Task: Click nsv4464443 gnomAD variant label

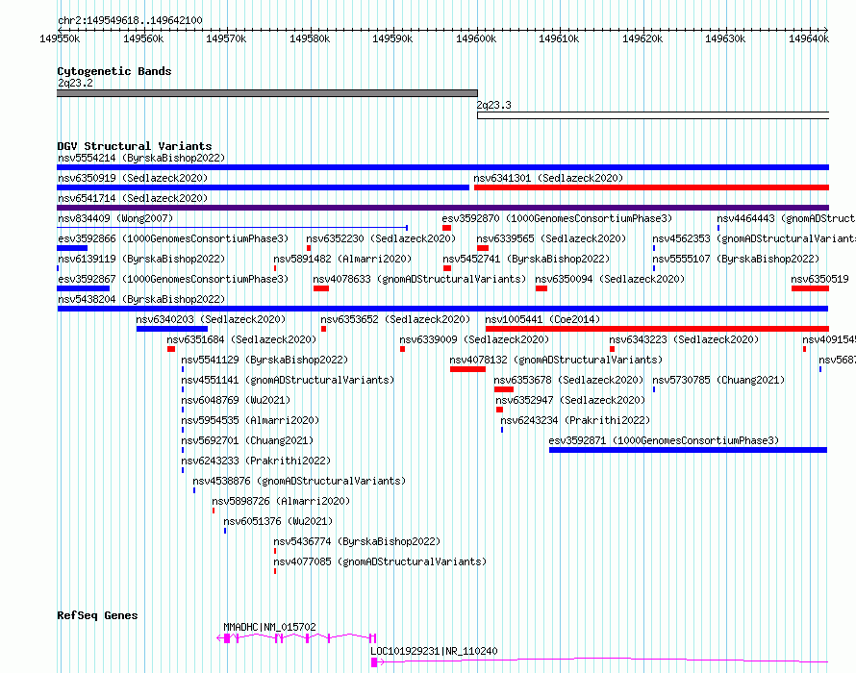Action: (786, 219)
